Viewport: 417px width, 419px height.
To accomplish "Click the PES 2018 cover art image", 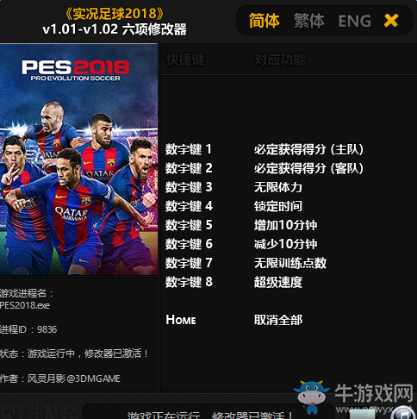I will [78, 159].
